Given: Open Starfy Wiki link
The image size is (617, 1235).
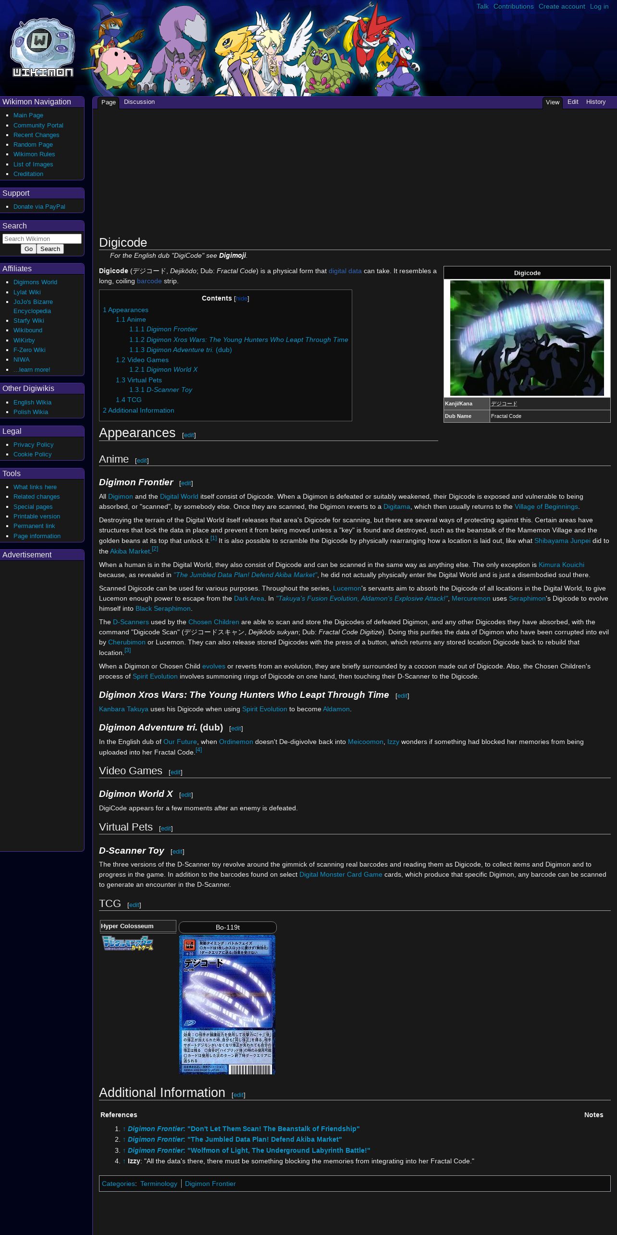Looking at the screenshot, I should [29, 321].
